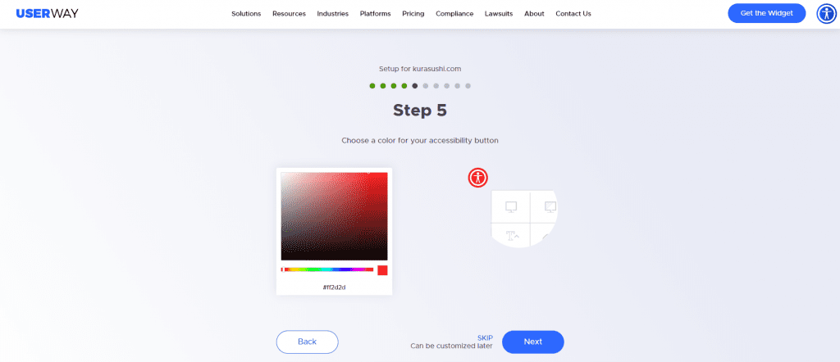Go to the Pricing page
This screenshot has height=362, width=840.
click(x=413, y=14)
